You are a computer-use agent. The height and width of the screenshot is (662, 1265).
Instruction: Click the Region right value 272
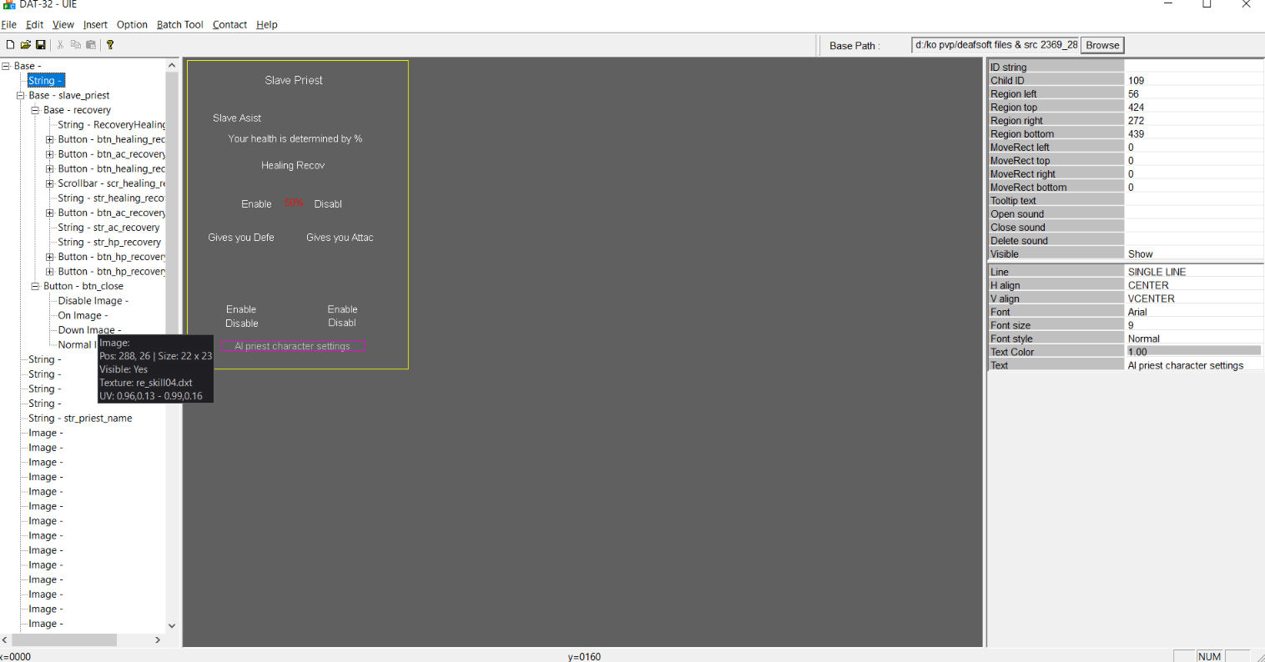coord(1193,121)
